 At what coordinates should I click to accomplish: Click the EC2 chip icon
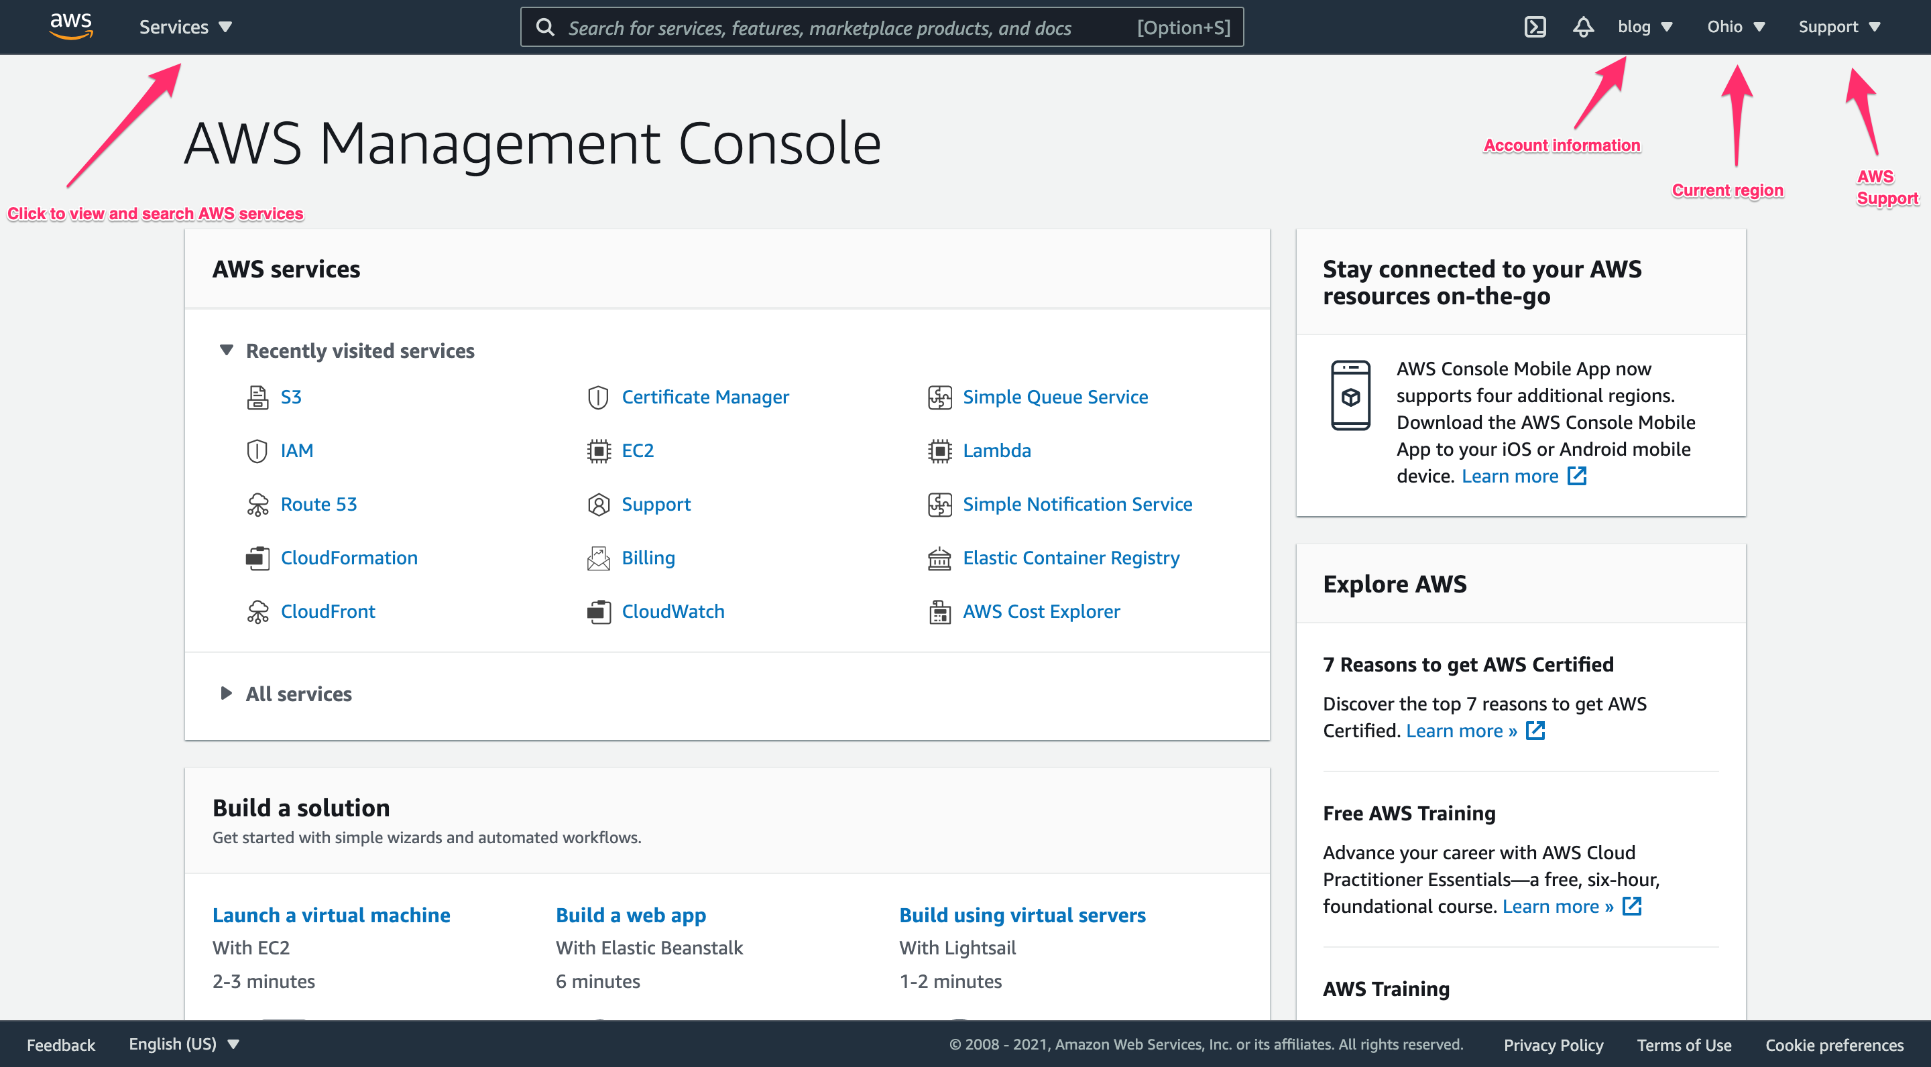[598, 451]
